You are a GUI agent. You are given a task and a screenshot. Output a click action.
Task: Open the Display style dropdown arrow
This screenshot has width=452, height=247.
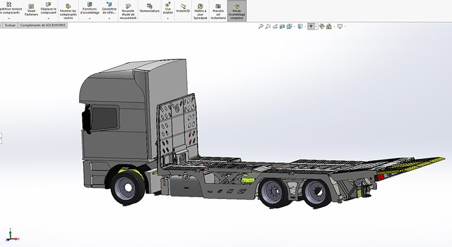pyautogui.click(x=305, y=27)
